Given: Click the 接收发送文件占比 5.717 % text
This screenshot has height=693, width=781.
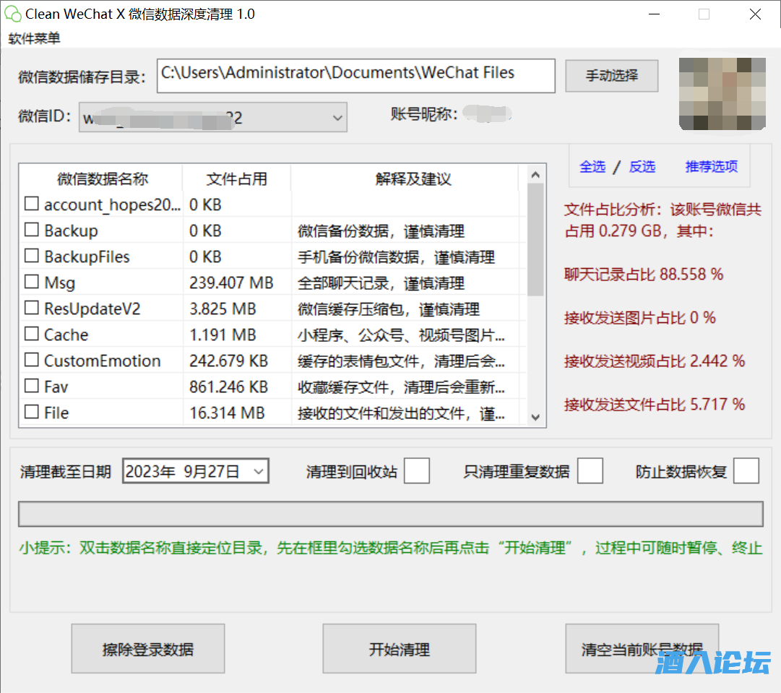Looking at the screenshot, I should 655,404.
